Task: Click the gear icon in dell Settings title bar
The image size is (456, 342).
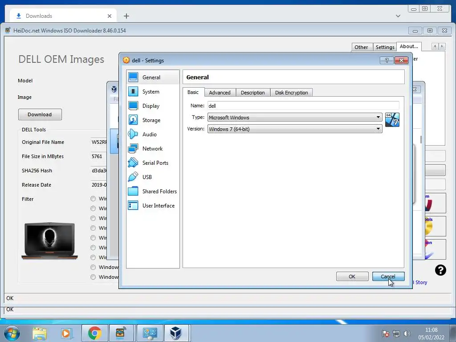Action: click(x=126, y=60)
